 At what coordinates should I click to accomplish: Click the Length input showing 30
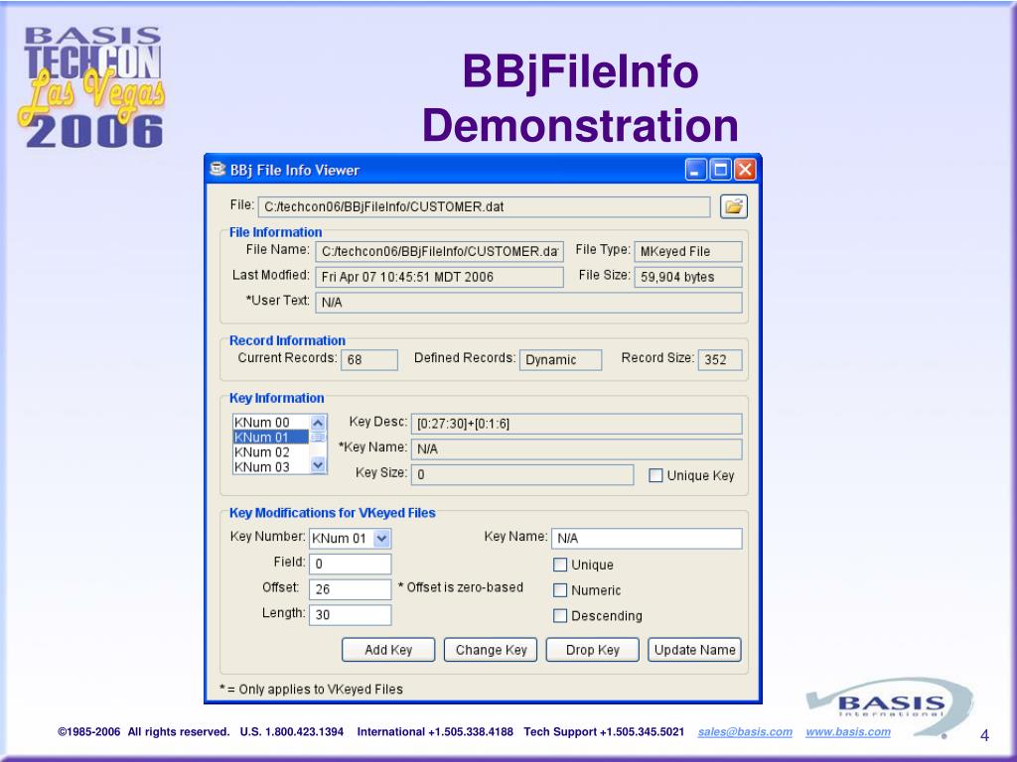click(351, 614)
